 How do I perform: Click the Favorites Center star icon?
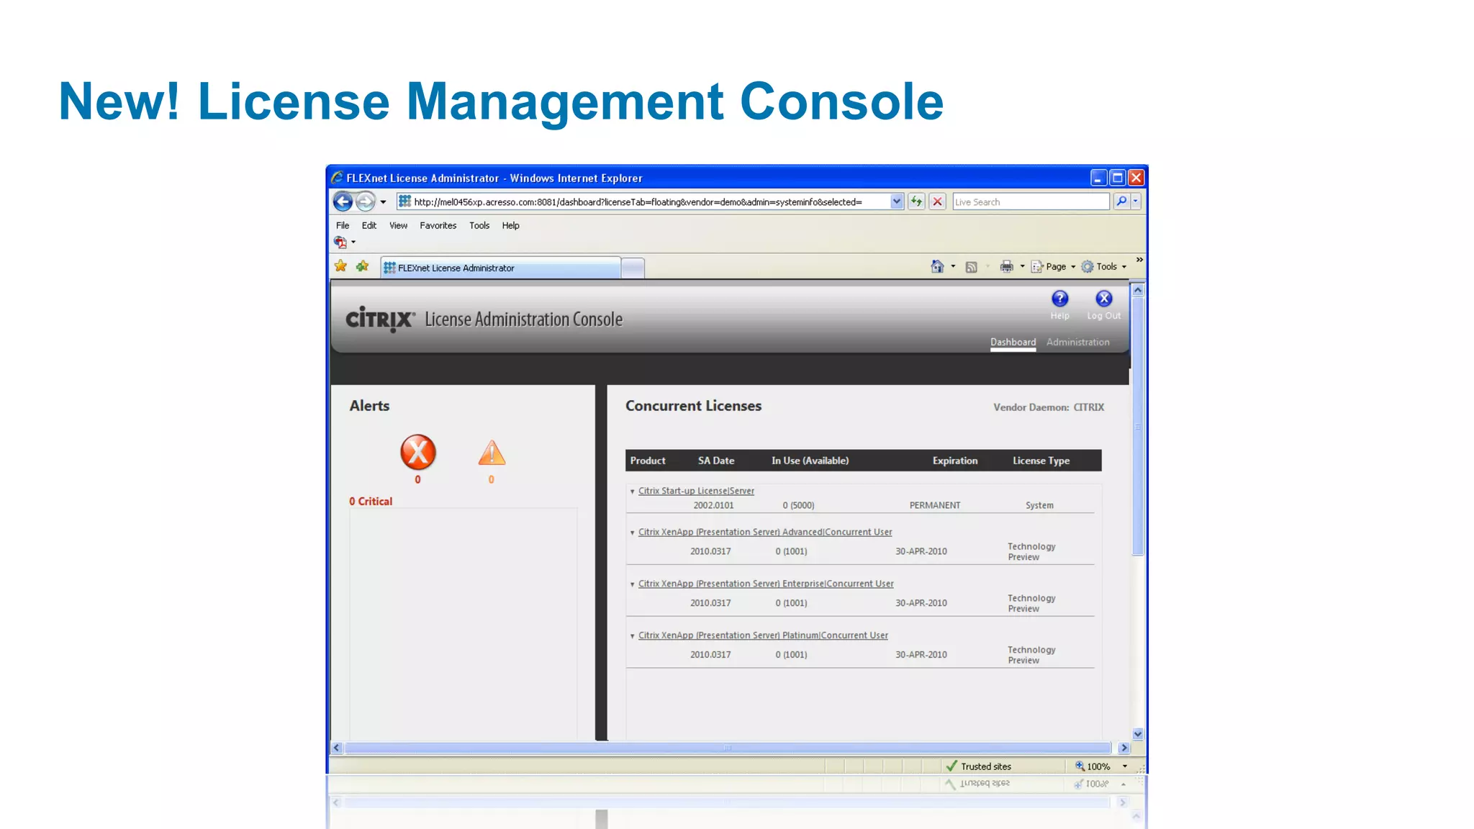[341, 266]
